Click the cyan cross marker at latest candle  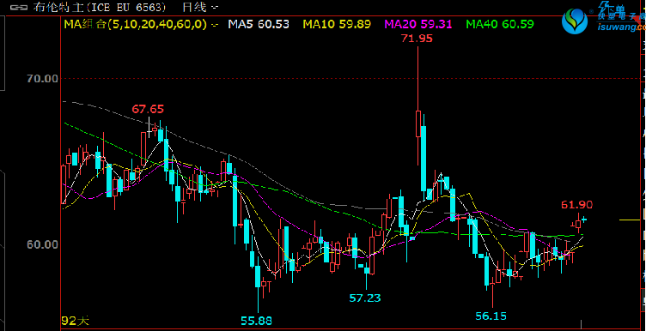[584, 220]
